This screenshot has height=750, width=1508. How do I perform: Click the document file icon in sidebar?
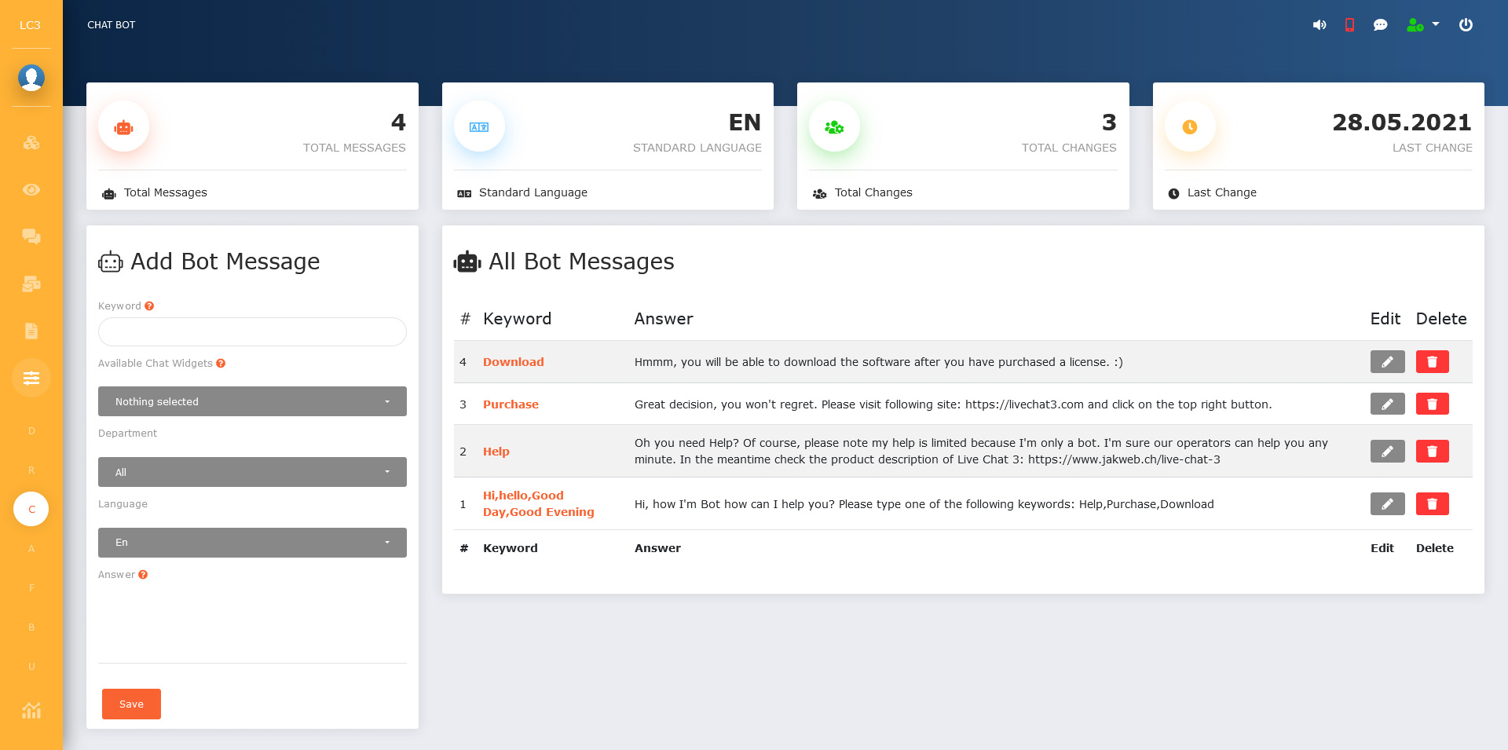point(31,331)
